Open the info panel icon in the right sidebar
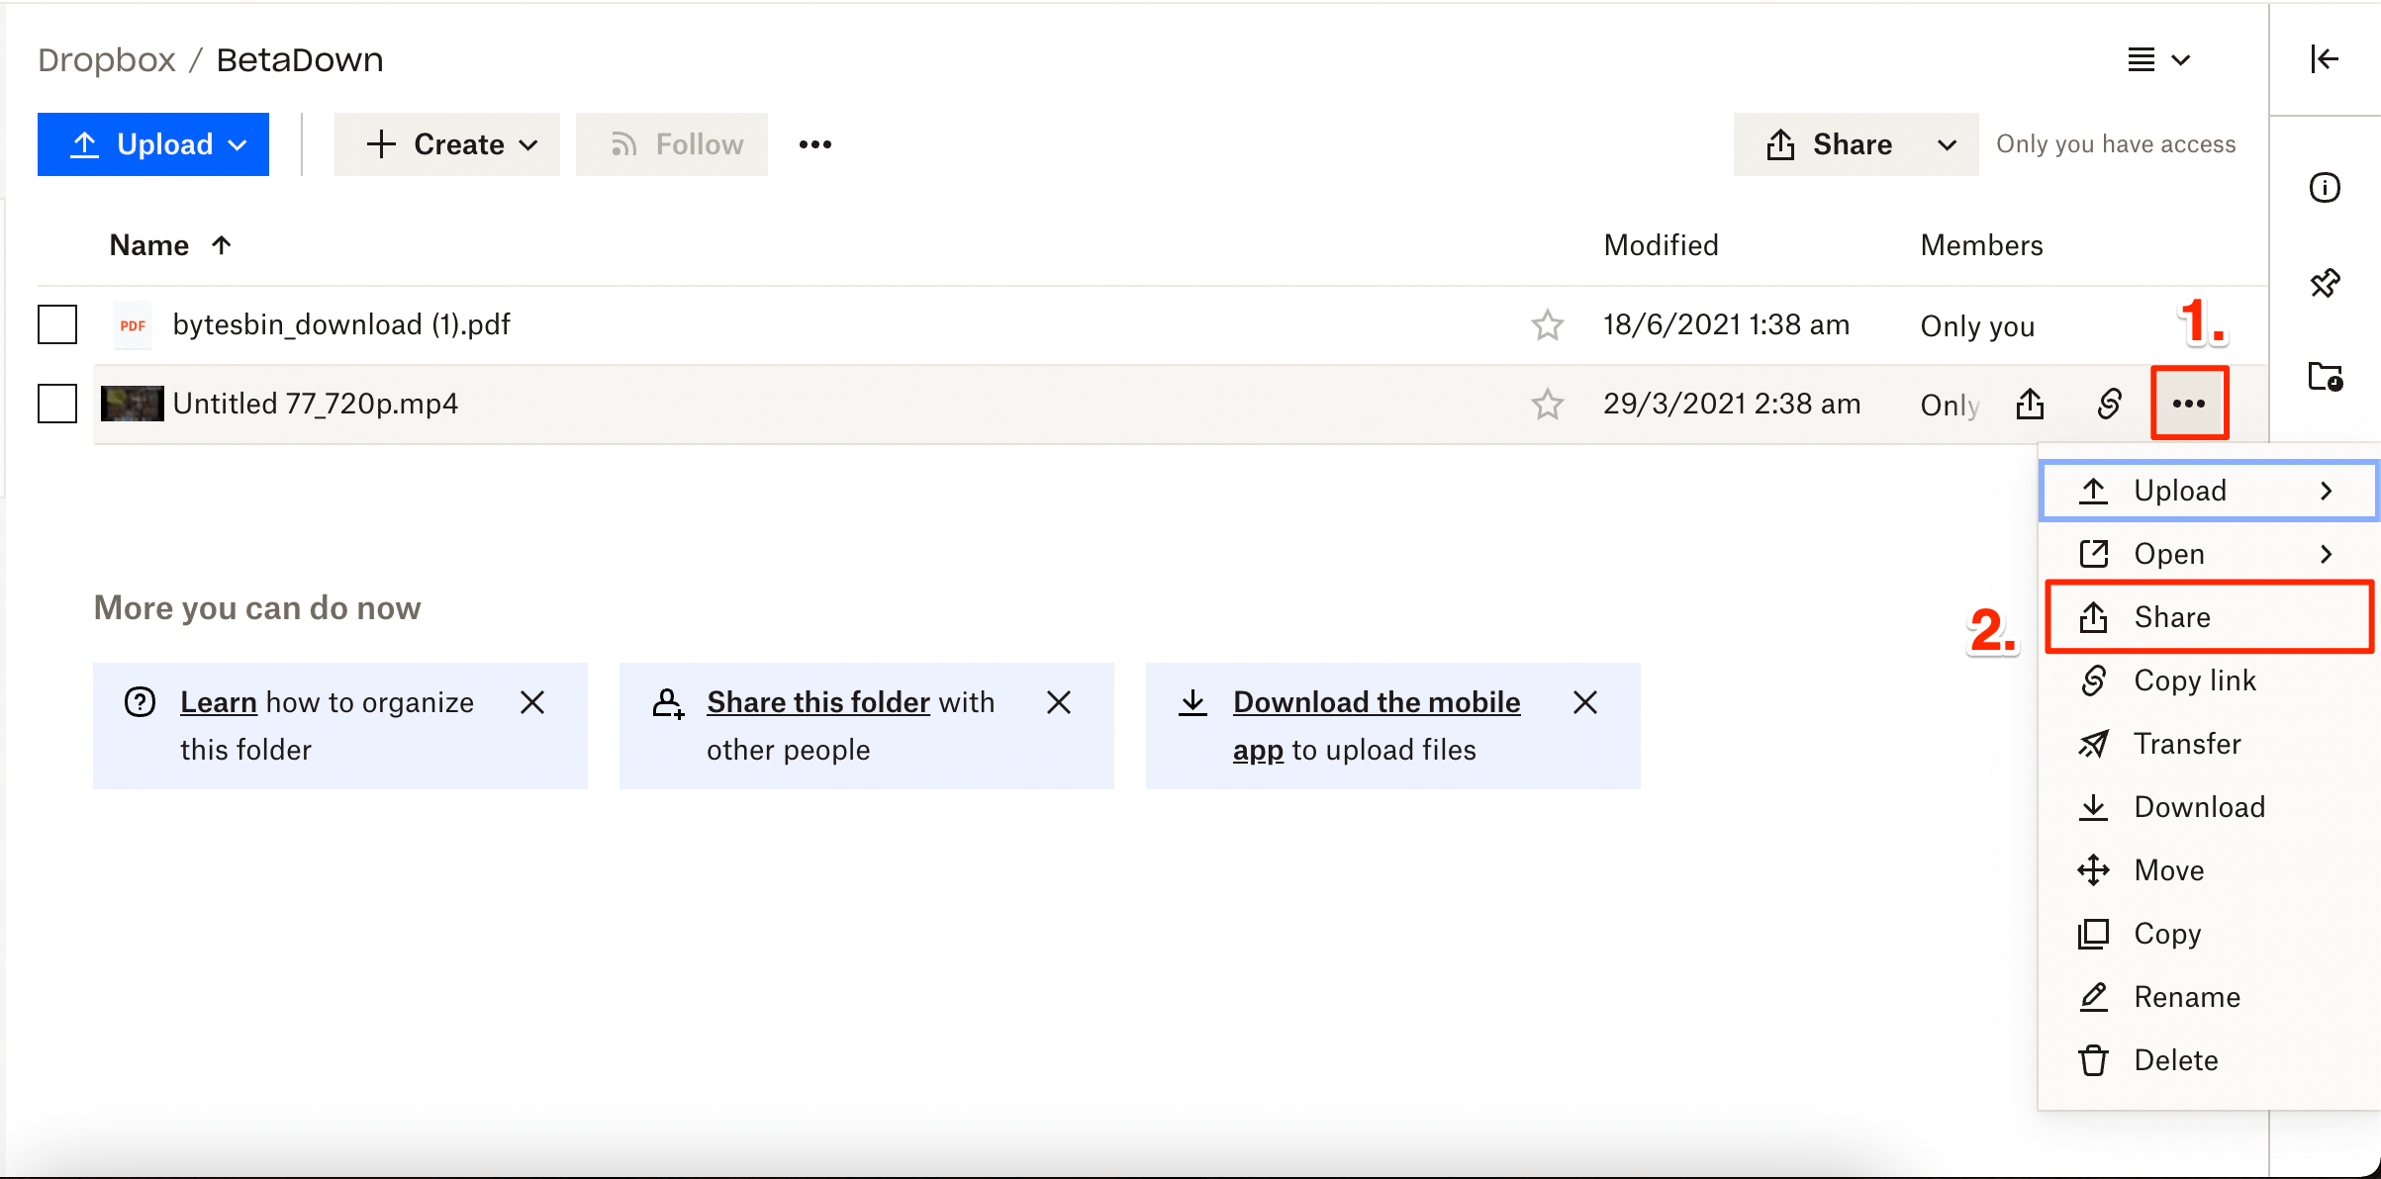The height and width of the screenshot is (1179, 2381). click(x=2325, y=188)
